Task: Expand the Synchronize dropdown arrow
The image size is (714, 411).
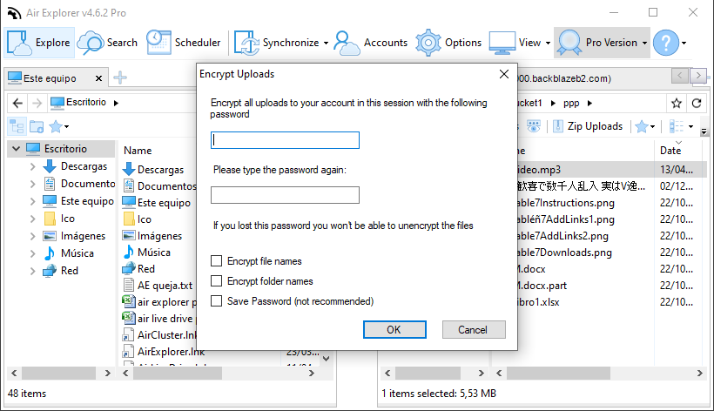Action: [326, 44]
